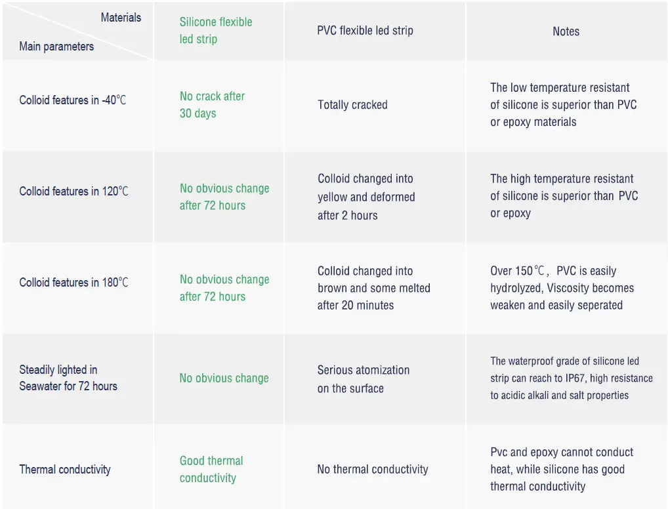
Task: Select the "Colloid features in 180°C" row label
Action: point(73,283)
